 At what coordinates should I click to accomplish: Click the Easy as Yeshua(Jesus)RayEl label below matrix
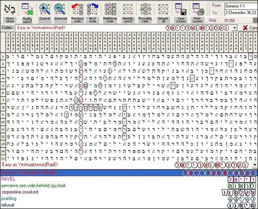30,164
